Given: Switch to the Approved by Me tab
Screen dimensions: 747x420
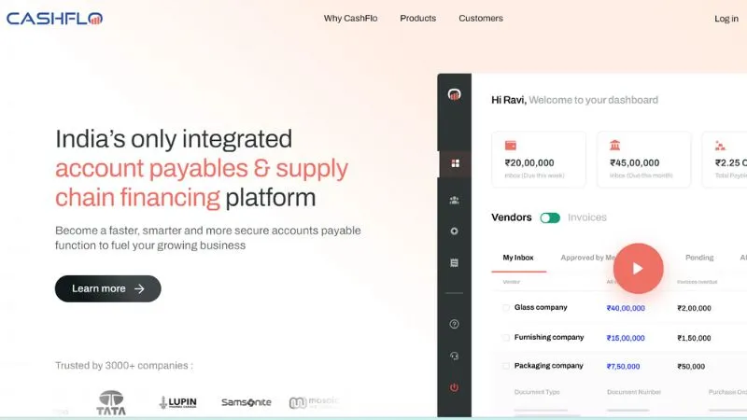Looking at the screenshot, I should coord(588,258).
